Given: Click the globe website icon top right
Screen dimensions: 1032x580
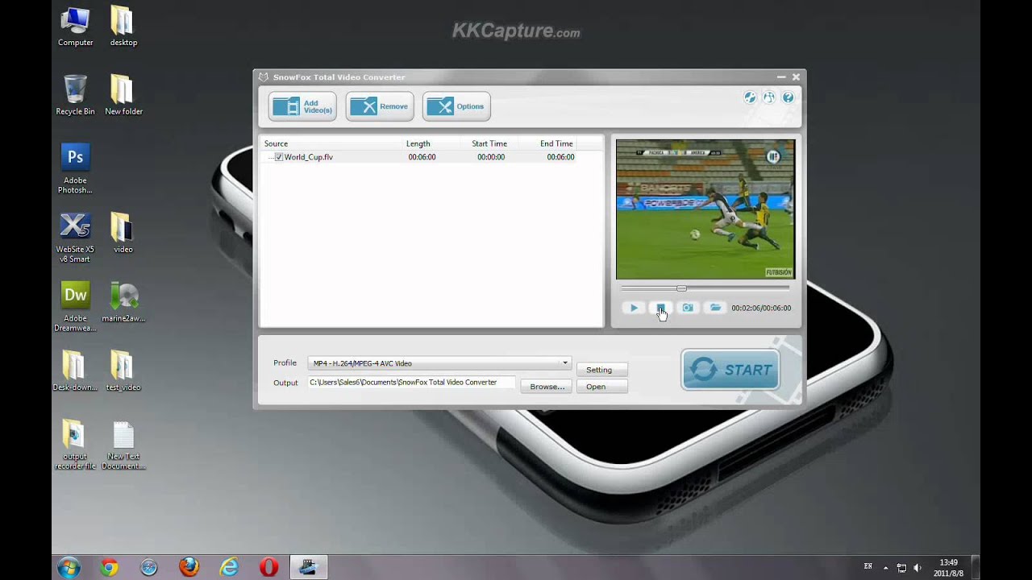Looking at the screenshot, I should tap(769, 97).
